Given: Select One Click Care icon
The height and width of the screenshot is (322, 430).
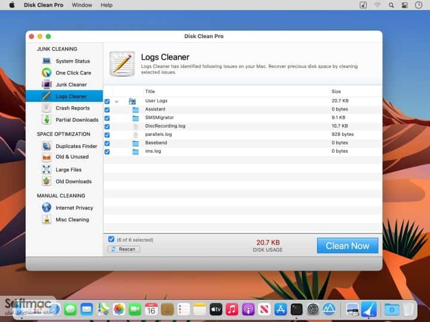Looking at the screenshot, I should tap(47, 73).
